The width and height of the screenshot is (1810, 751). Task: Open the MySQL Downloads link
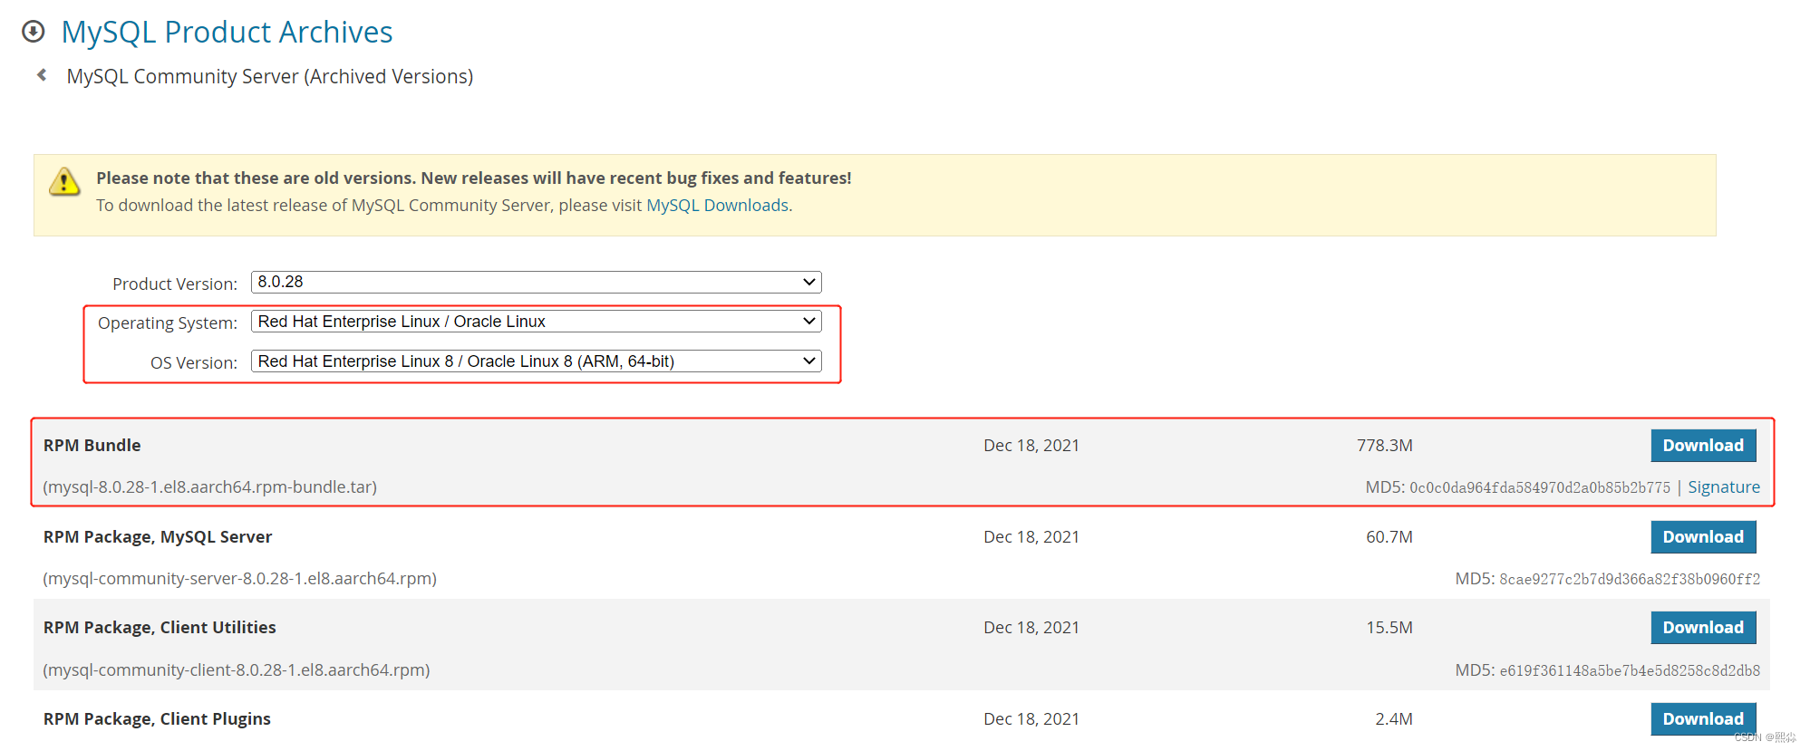[x=717, y=206]
